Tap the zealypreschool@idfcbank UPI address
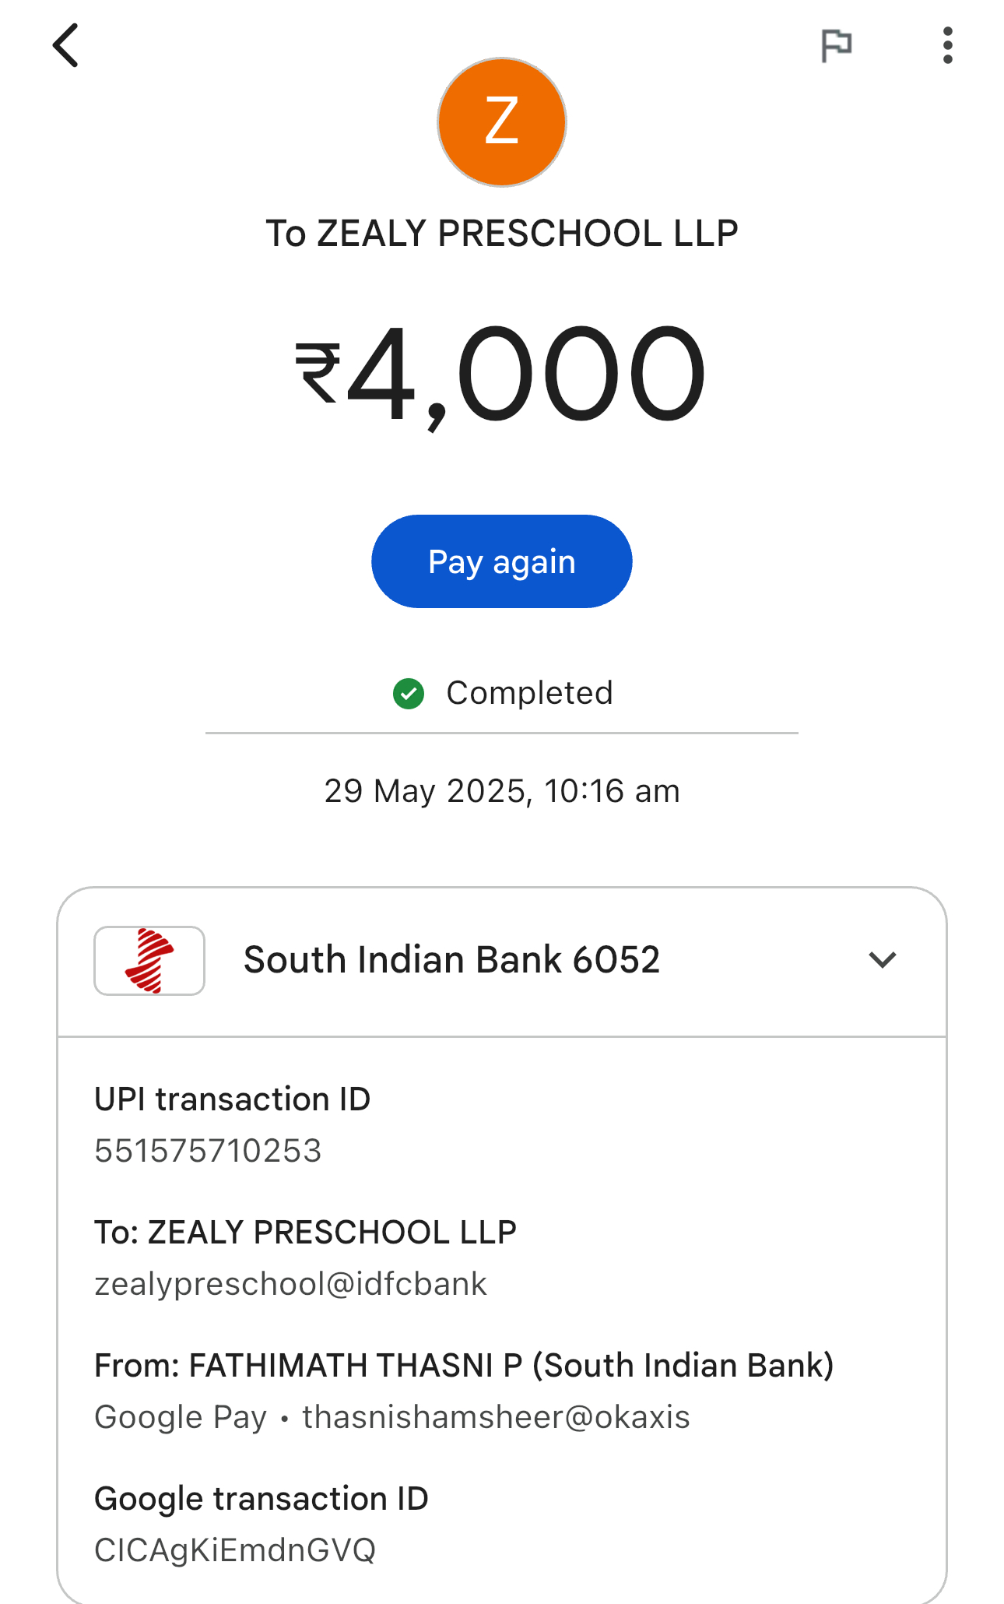 (x=290, y=1284)
